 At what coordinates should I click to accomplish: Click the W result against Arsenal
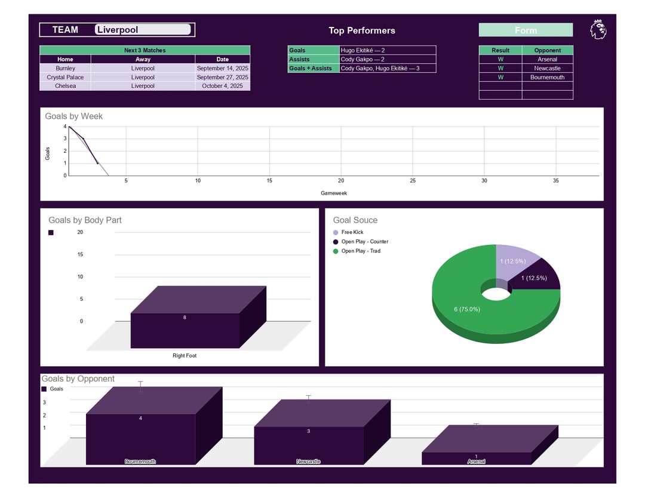click(500, 59)
